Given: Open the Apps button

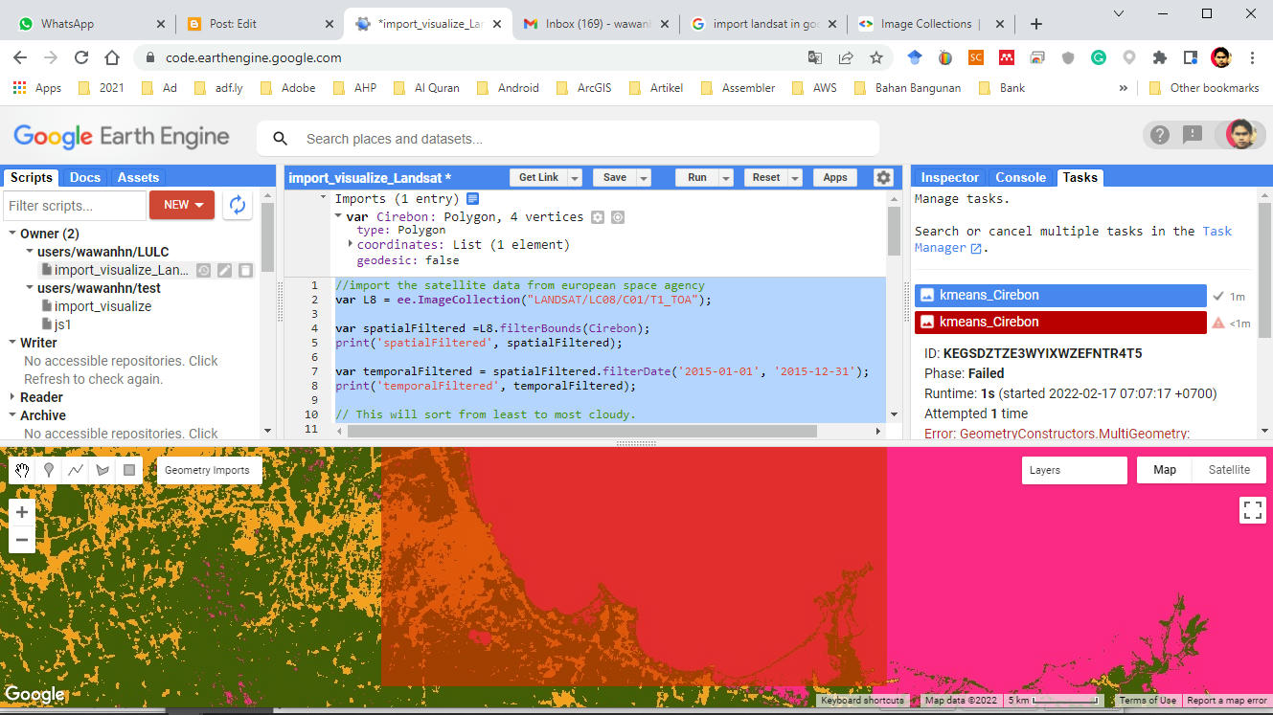Looking at the screenshot, I should [835, 178].
